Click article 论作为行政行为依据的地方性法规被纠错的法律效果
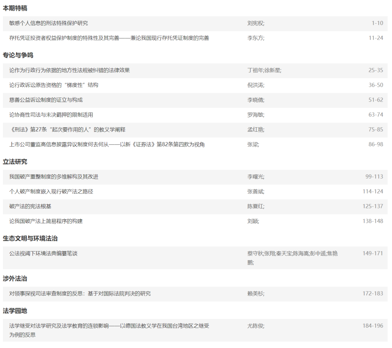Screen dimensions: 392x348 click(69, 70)
